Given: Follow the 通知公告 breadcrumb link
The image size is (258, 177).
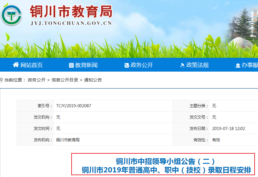Looking at the screenshot, I should (x=93, y=80).
